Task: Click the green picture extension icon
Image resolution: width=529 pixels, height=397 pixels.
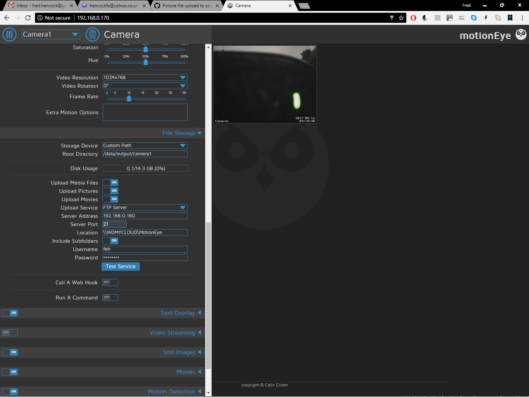Action: click(x=450, y=18)
